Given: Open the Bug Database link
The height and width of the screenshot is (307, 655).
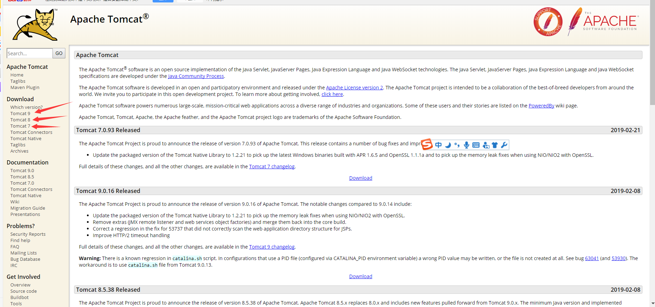Looking at the screenshot, I should point(25,259).
